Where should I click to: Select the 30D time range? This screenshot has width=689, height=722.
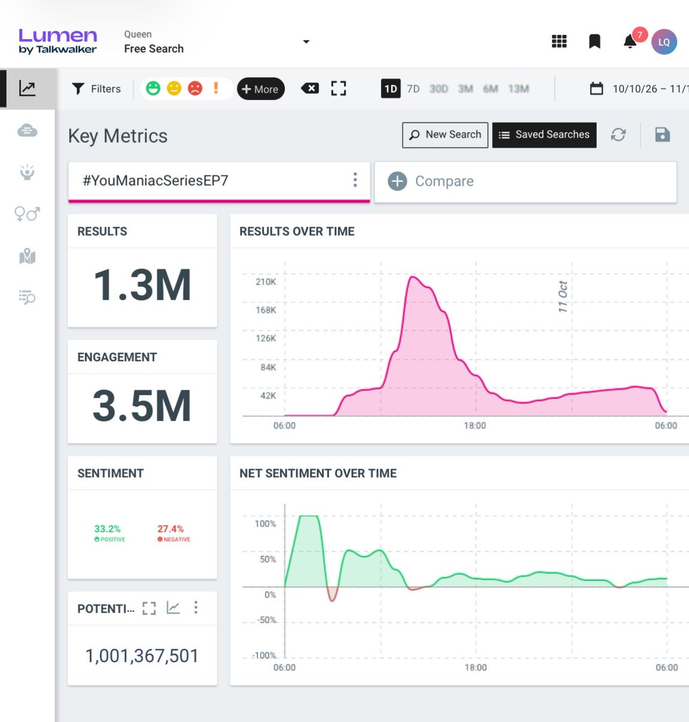click(439, 88)
